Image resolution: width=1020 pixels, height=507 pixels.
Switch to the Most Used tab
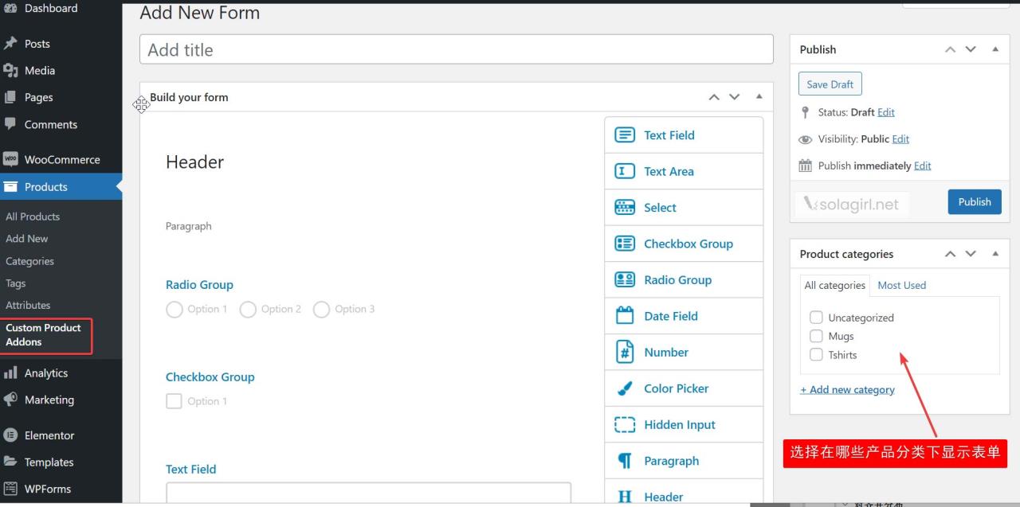tap(901, 285)
